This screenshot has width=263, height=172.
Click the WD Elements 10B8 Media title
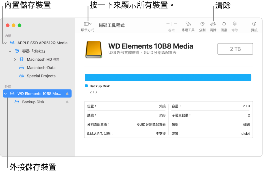[151, 46]
